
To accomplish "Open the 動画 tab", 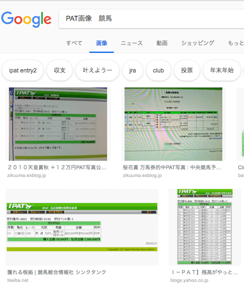I will 162,43.
